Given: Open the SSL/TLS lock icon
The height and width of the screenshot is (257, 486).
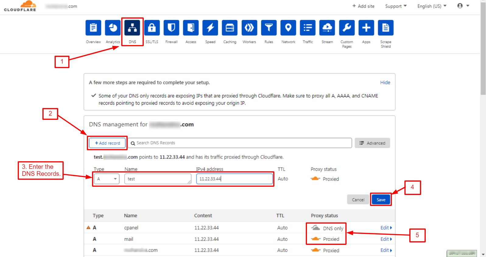Looking at the screenshot, I should click(x=152, y=28).
